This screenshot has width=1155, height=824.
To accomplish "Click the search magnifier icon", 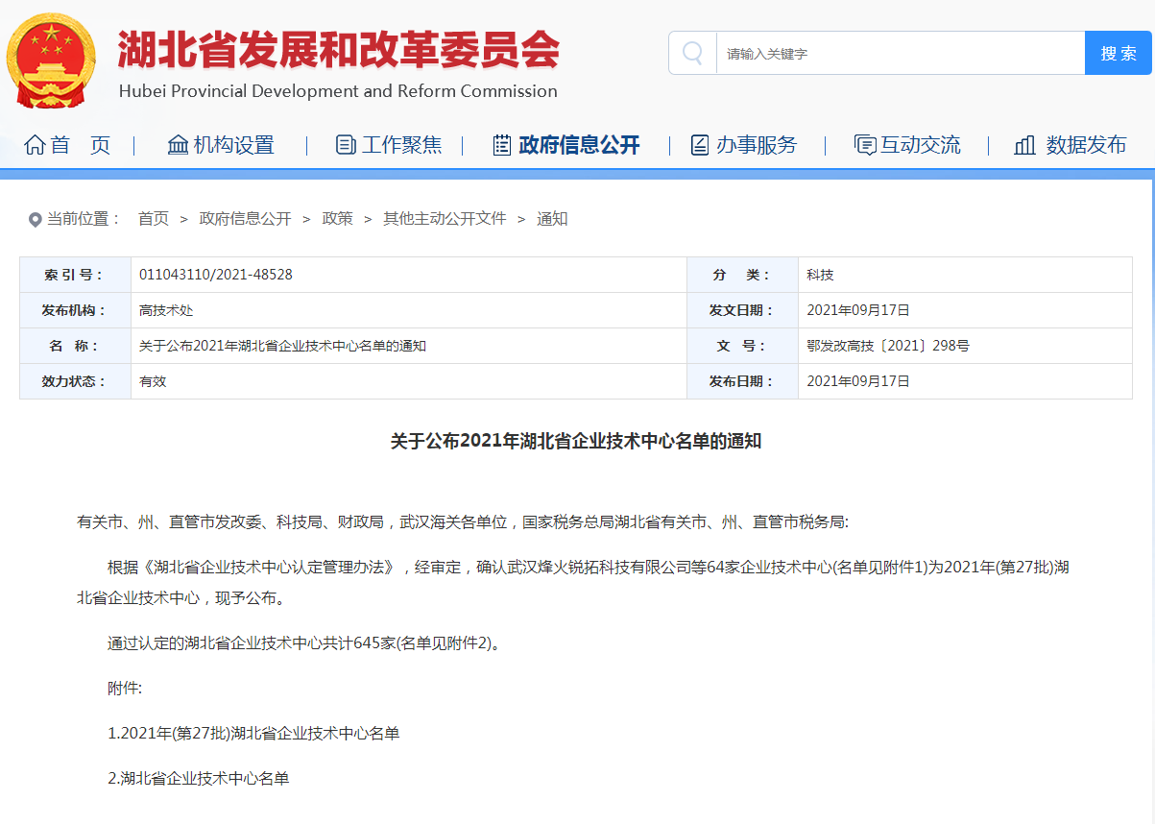I will [x=692, y=53].
